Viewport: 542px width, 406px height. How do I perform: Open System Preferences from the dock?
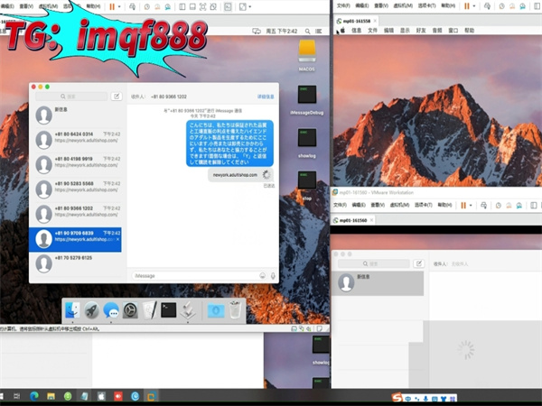point(130,311)
